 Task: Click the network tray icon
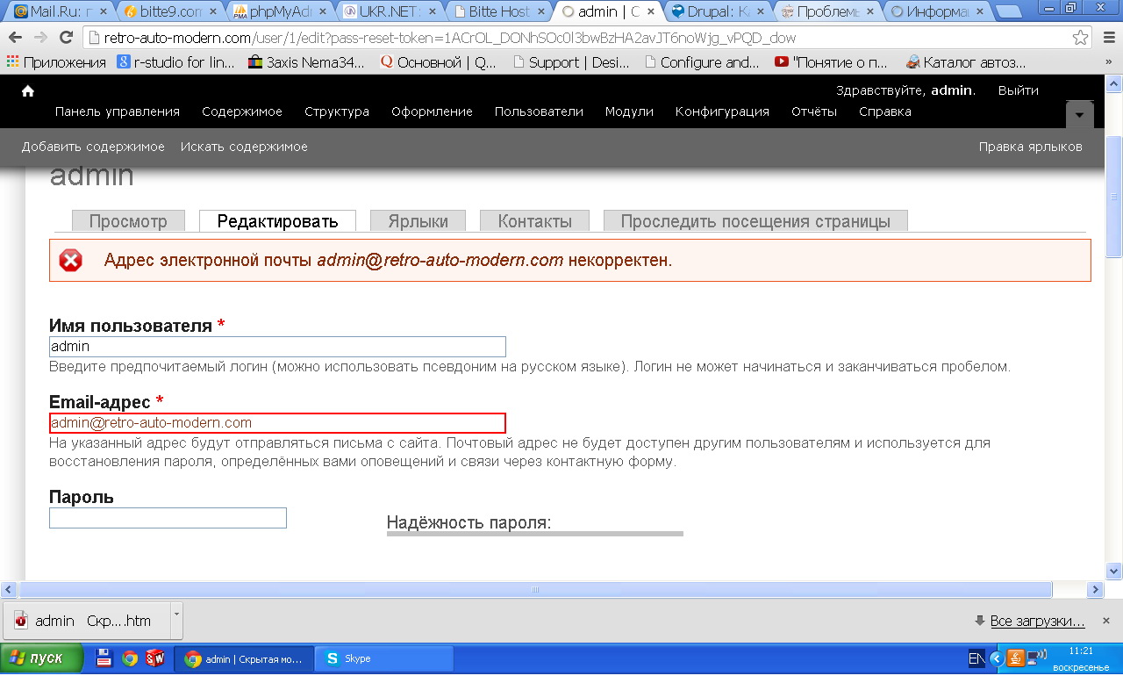[x=1037, y=657]
